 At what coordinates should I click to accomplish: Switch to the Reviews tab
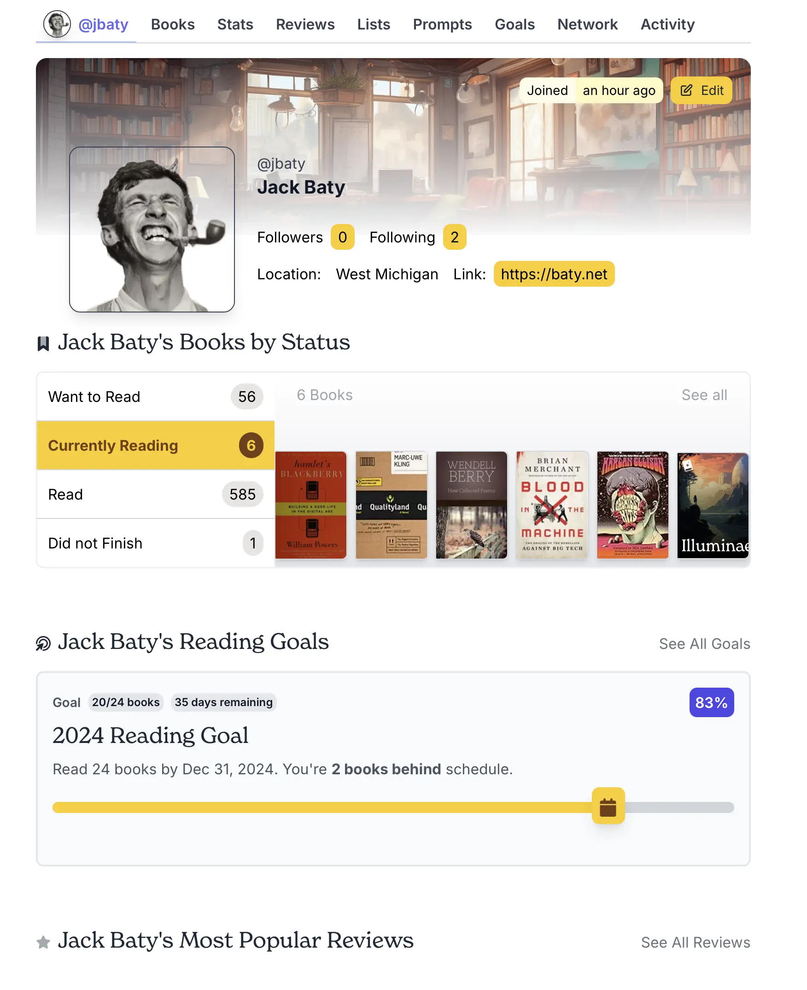pos(305,24)
